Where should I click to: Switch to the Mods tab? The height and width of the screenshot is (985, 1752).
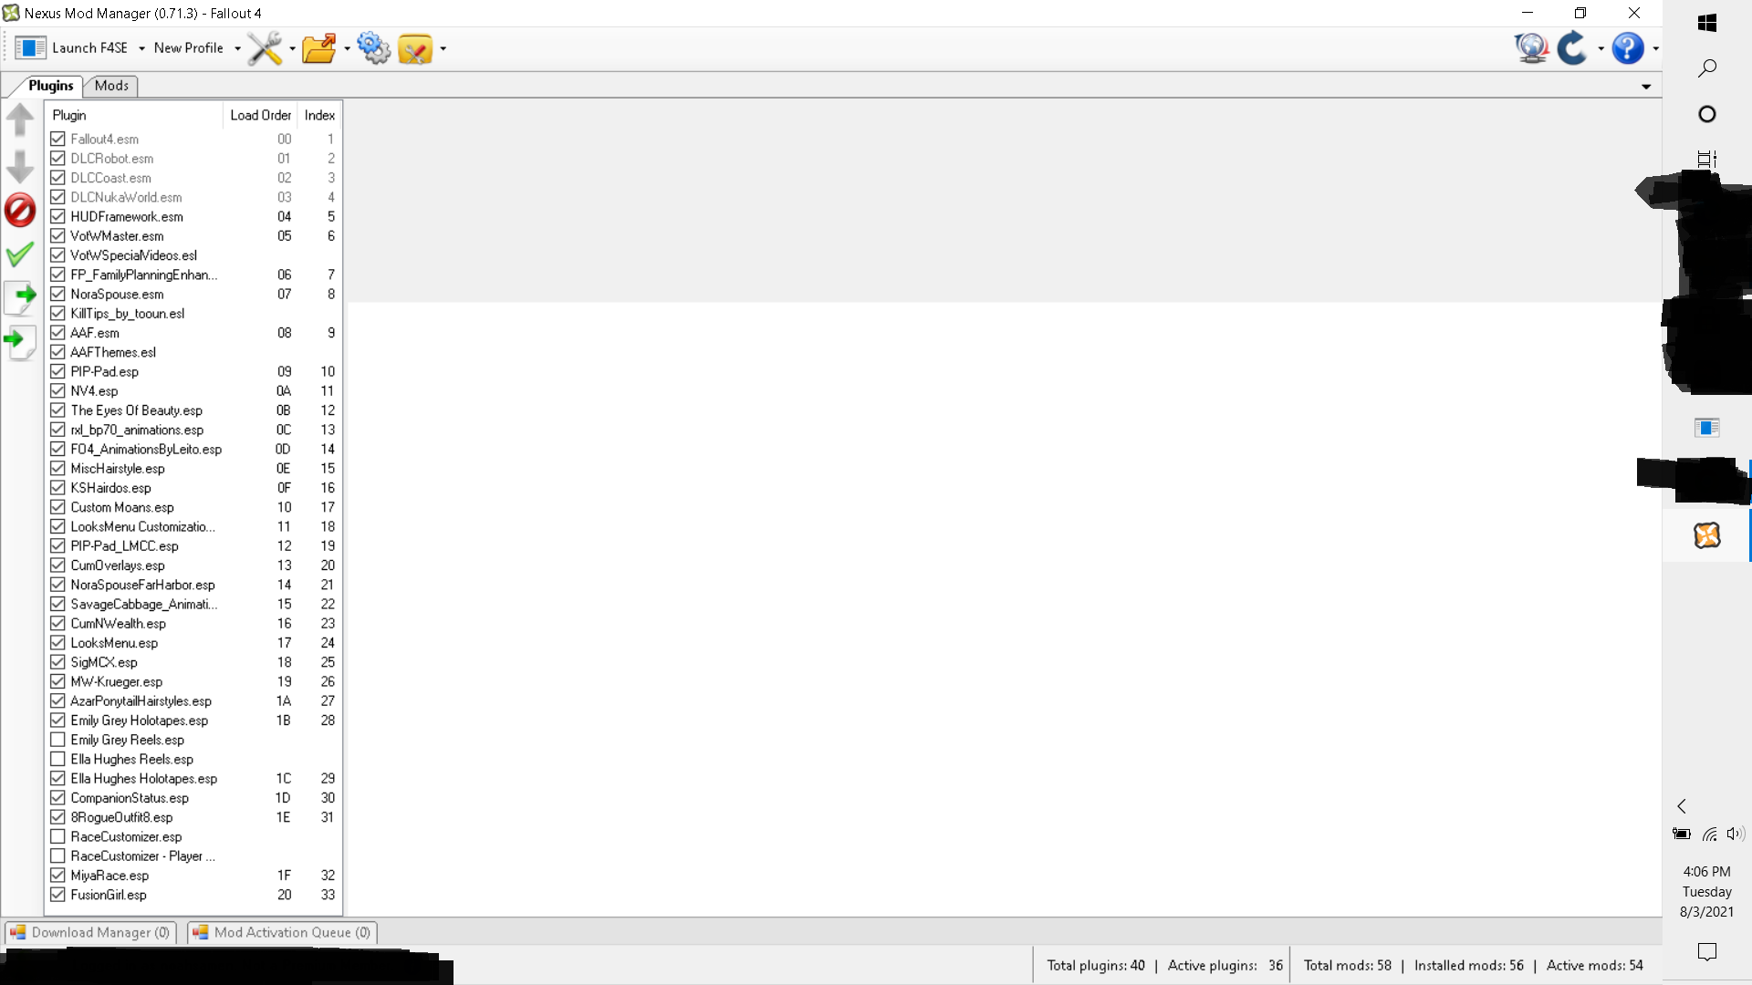point(111,86)
